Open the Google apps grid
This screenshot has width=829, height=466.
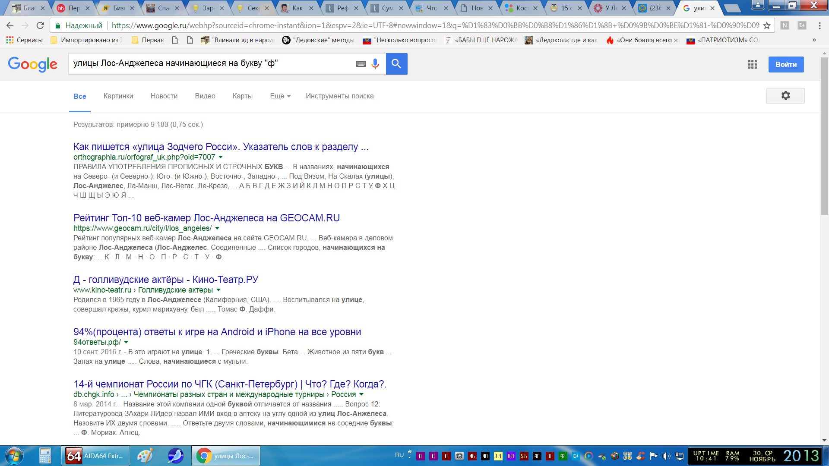coord(753,64)
